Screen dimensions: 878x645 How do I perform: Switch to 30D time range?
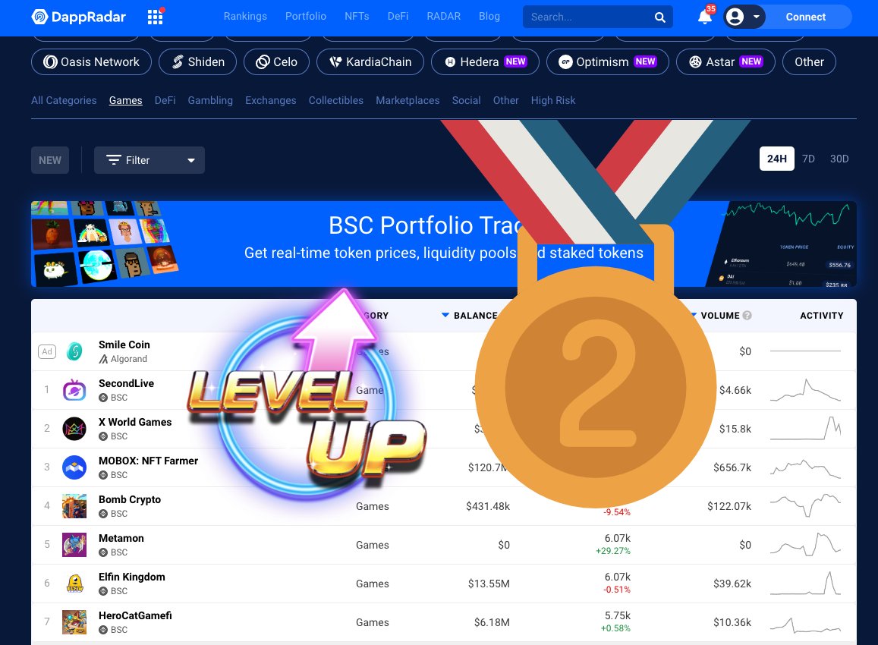(x=839, y=159)
